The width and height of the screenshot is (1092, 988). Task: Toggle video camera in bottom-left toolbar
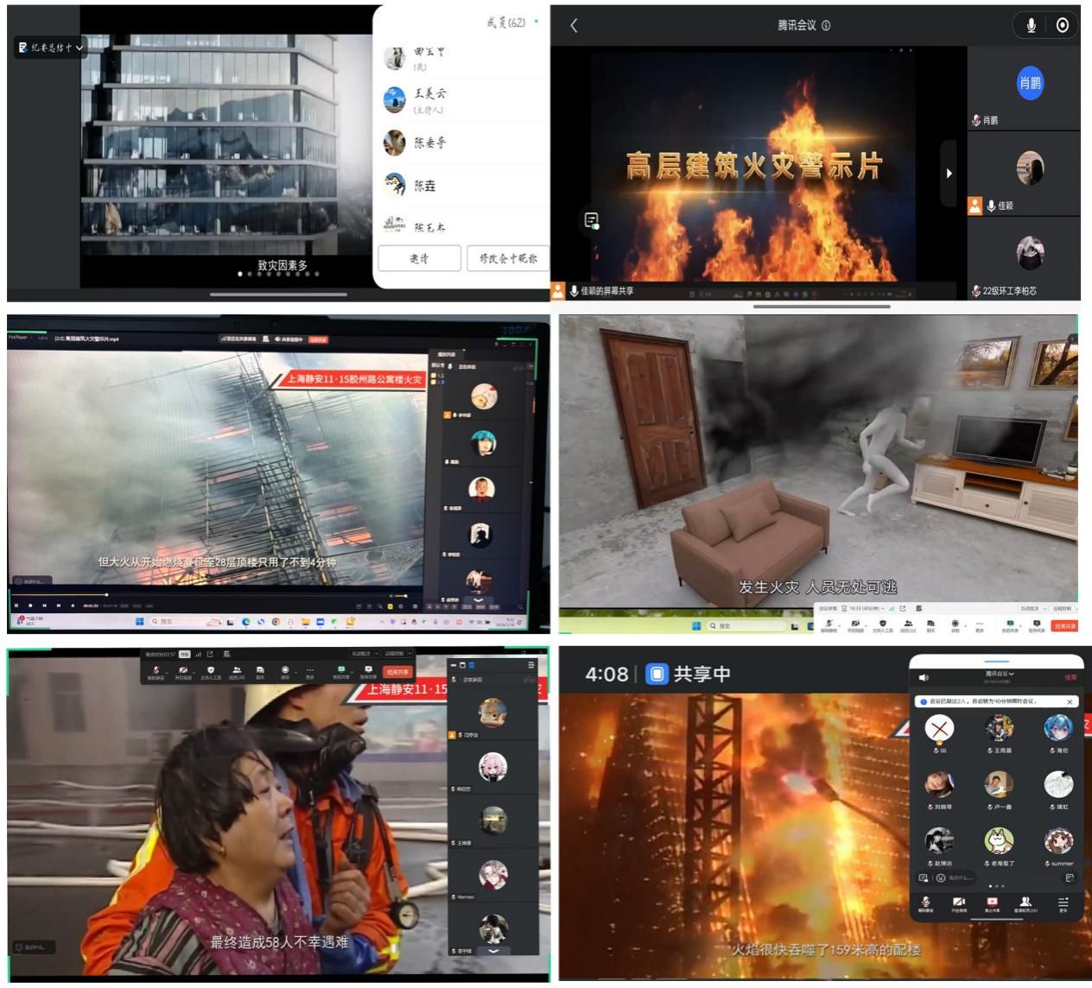(183, 671)
